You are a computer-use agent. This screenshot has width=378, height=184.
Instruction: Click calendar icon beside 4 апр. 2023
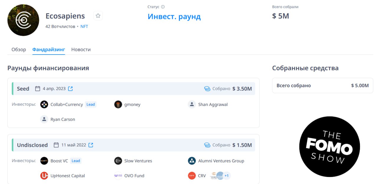click(38, 88)
